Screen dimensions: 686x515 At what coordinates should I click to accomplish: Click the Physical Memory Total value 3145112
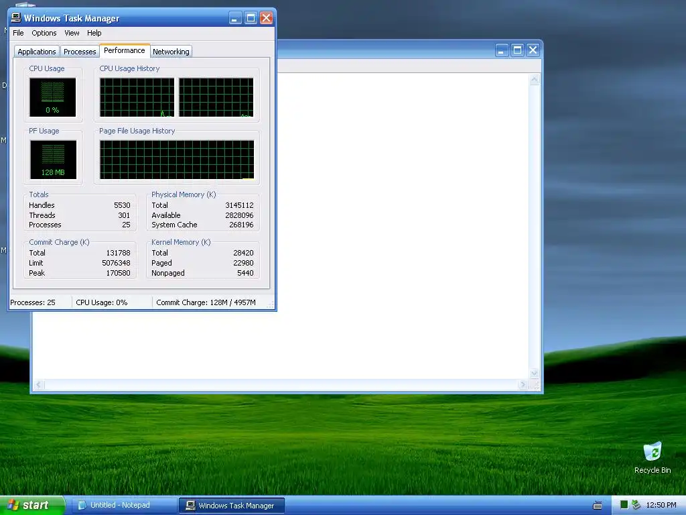[x=239, y=205]
